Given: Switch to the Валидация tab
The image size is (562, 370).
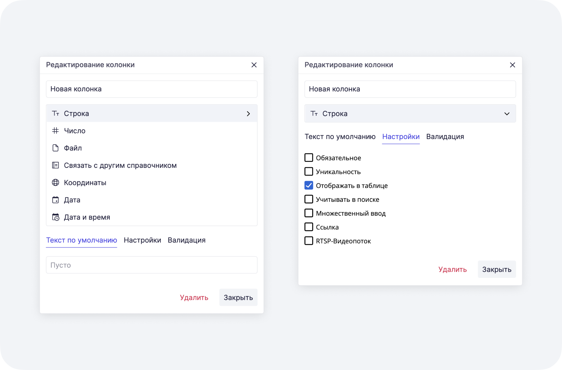Looking at the screenshot, I should [445, 136].
